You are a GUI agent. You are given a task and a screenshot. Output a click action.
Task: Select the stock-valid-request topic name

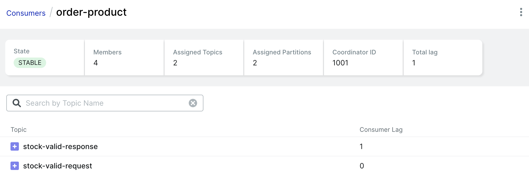[x=57, y=166]
